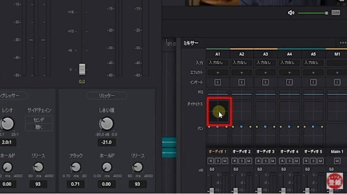The width and height of the screenshot is (347, 194).
Task: Mute オーディオ 3 with the M button
Action: tap(273, 161)
